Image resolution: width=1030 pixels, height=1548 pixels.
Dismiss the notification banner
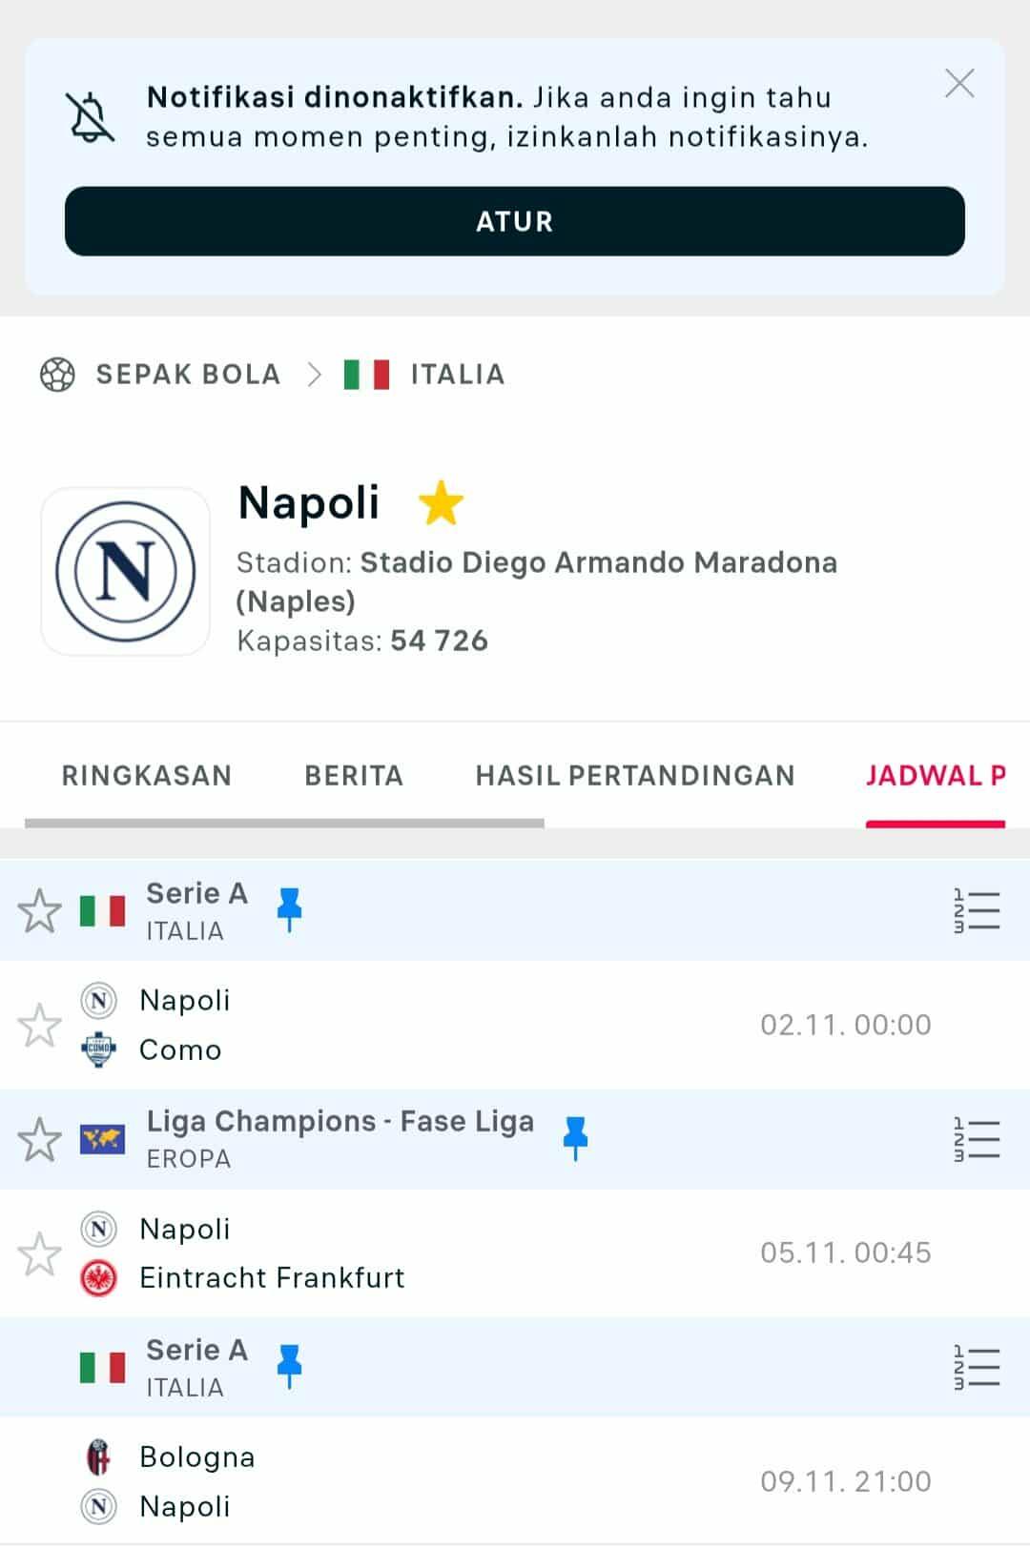[x=959, y=84]
